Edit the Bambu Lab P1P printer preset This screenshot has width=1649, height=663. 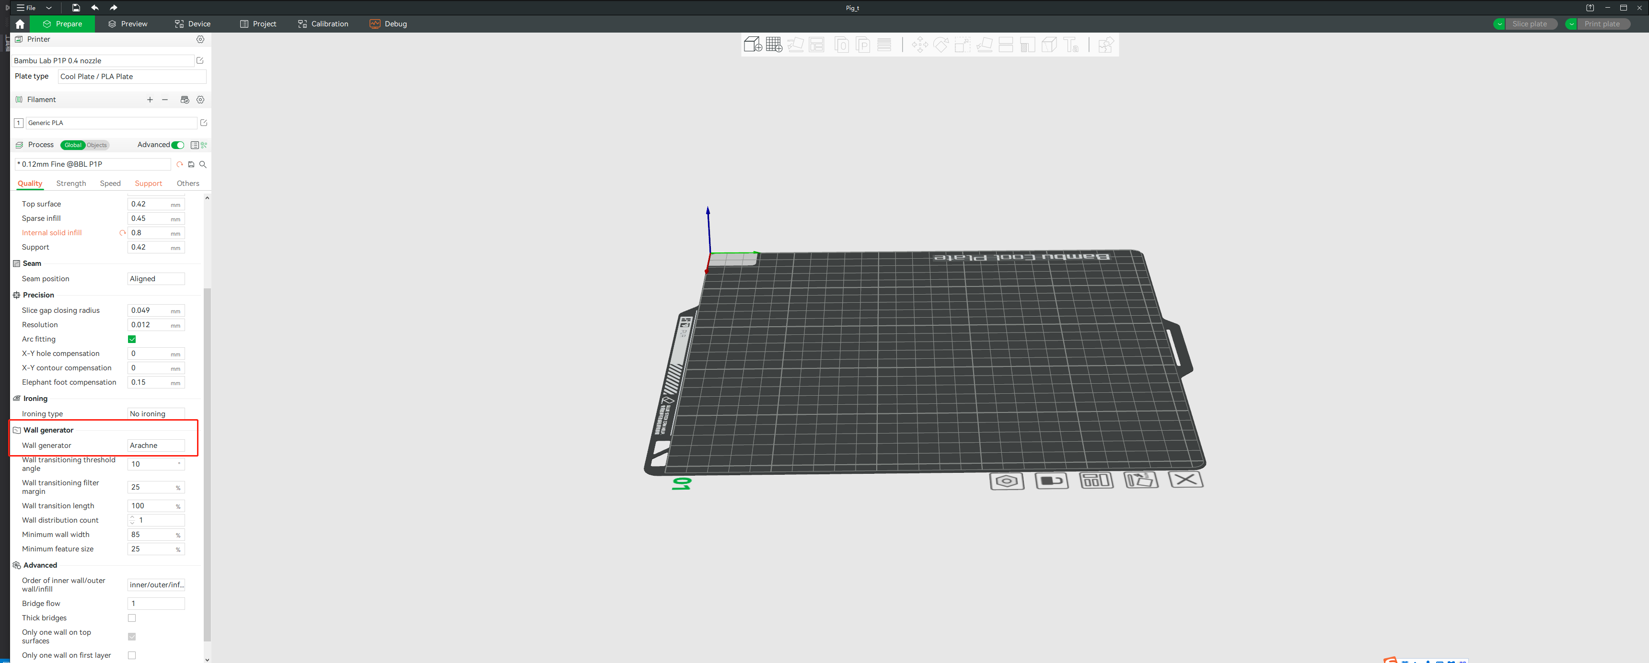pos(200,61)
